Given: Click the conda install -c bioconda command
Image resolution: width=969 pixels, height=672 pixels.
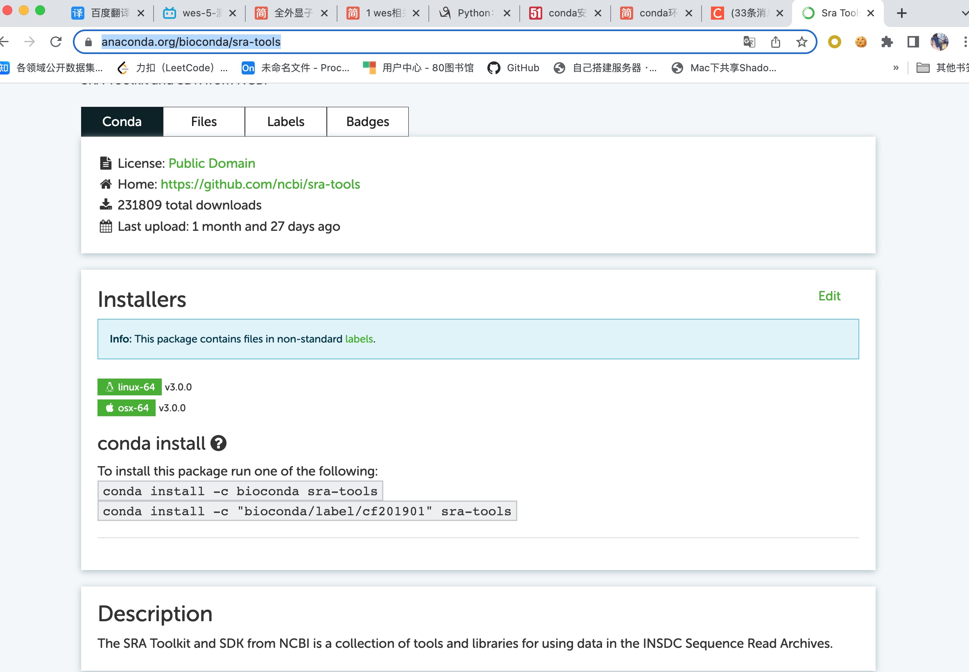Looking at the screenshot, I should (x=240, y=491).
